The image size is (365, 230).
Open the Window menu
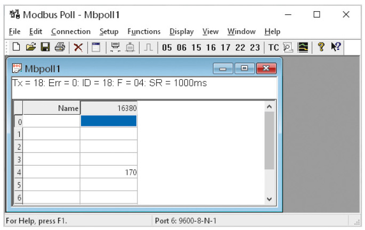[x=241, y=31]
